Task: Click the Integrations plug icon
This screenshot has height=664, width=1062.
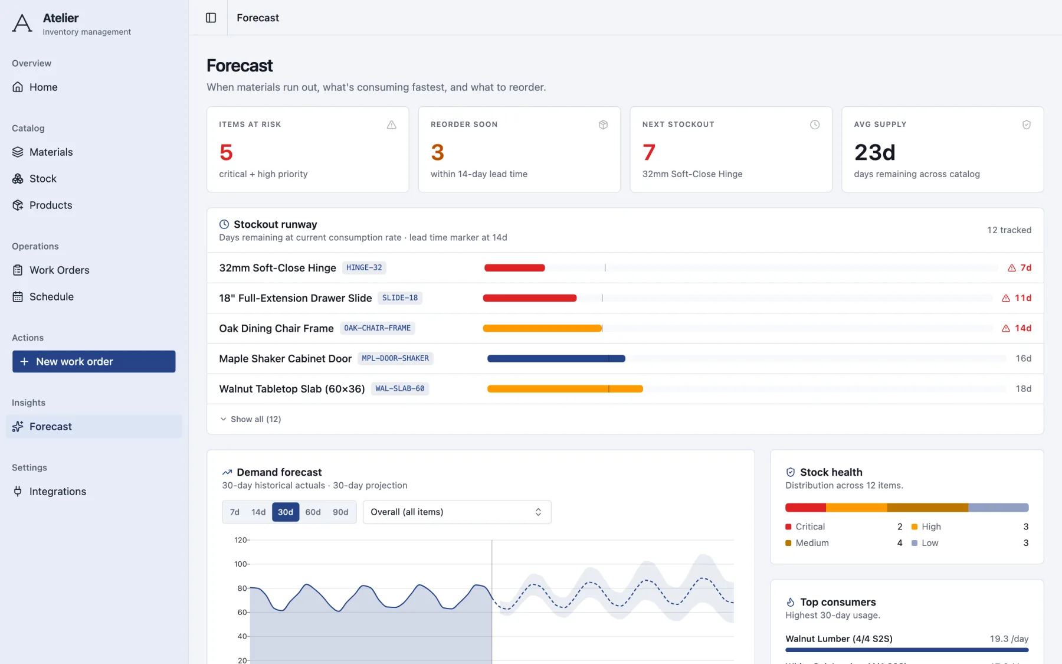Action: tap(18, 491)
